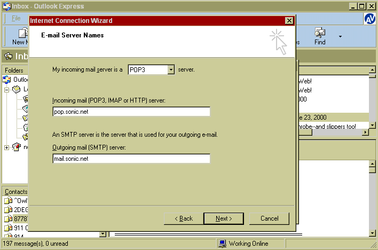Select the 8778 contact entry
This screenshot has width=378, height=250.
point(16,218)
